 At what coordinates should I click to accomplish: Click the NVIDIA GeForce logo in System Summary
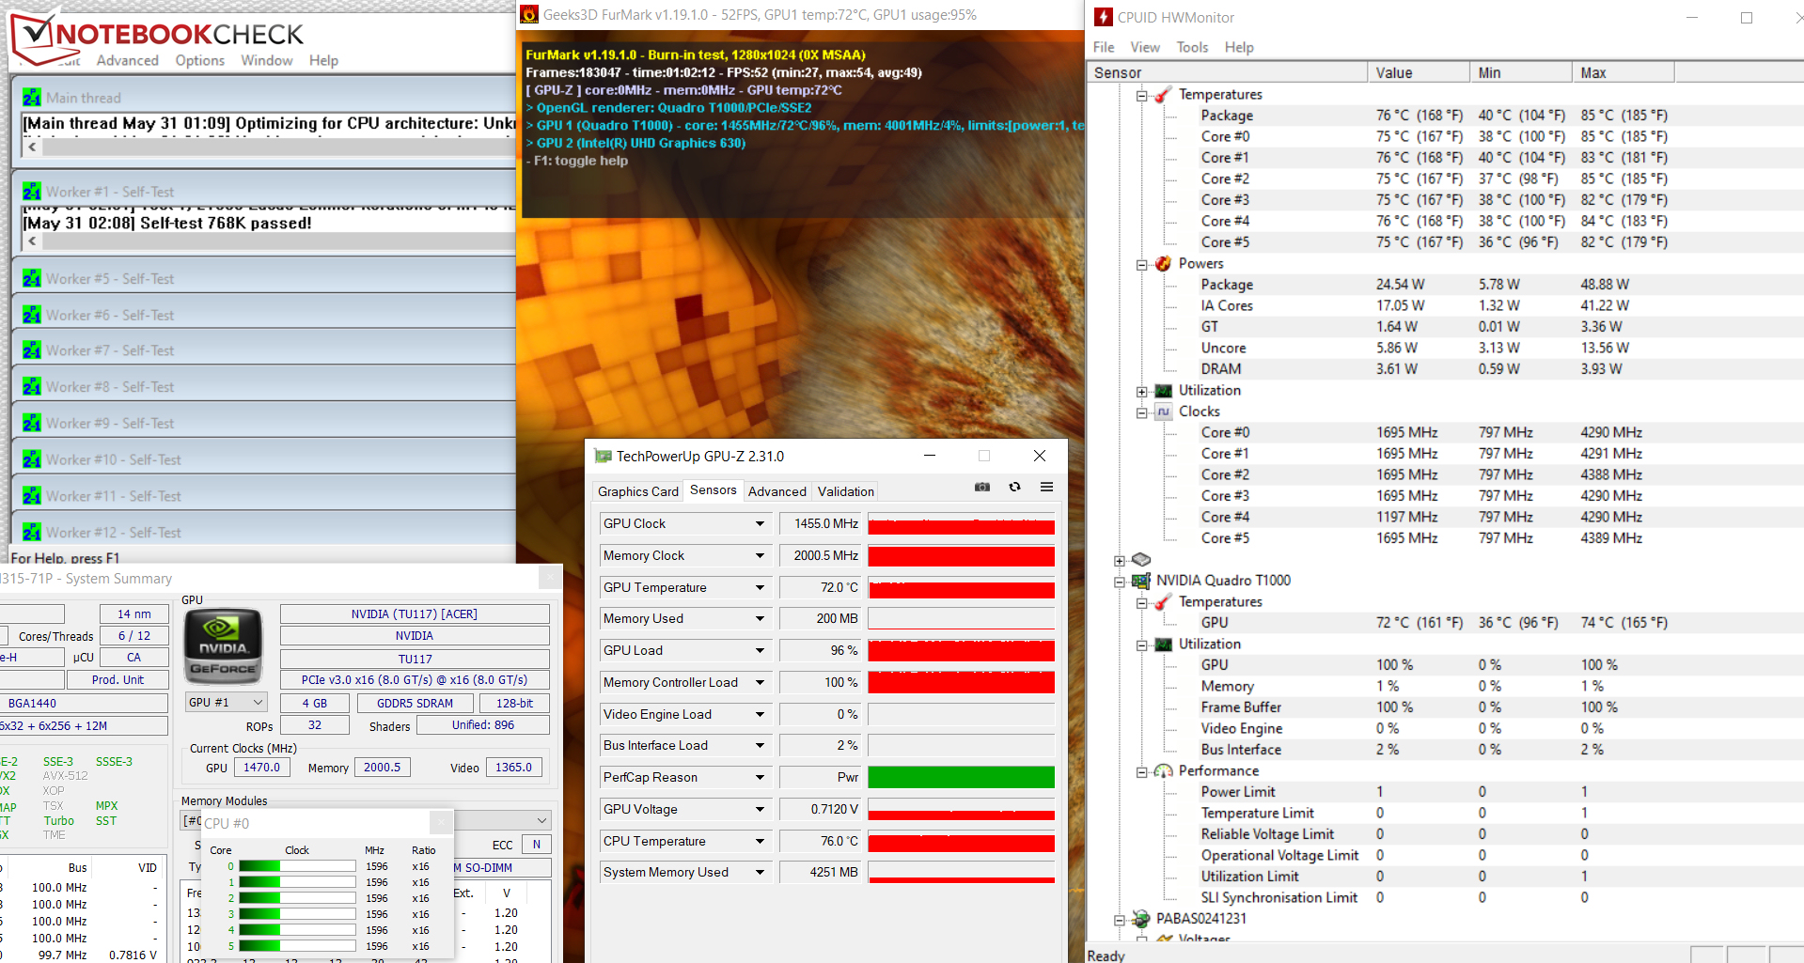click(x=223, y=645)
